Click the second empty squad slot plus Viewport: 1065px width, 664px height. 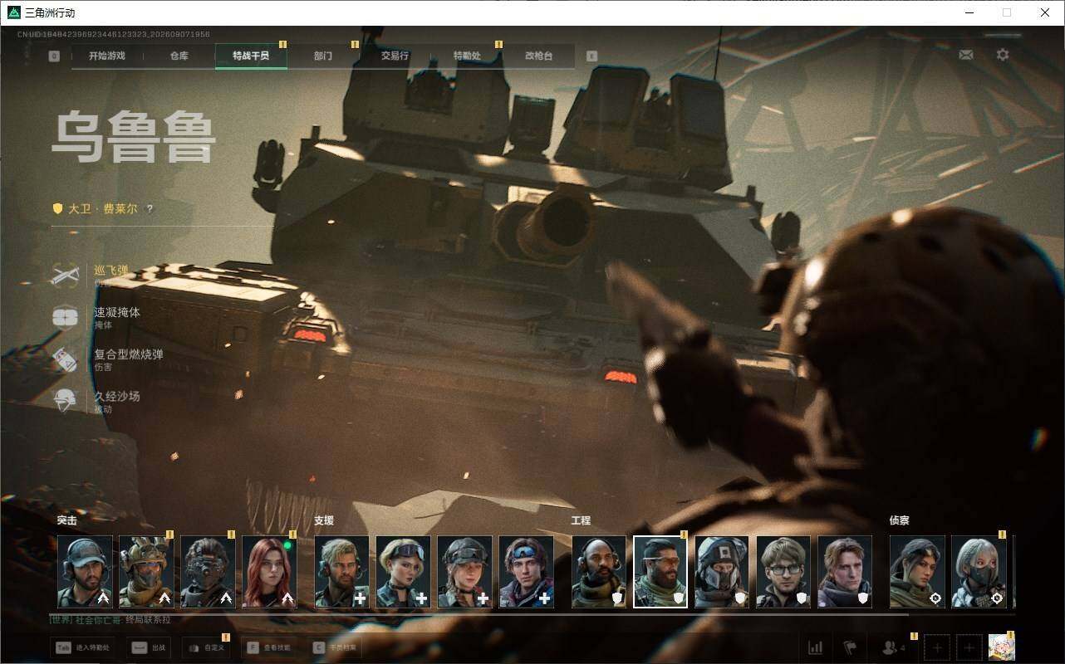(x=969, y=647)
